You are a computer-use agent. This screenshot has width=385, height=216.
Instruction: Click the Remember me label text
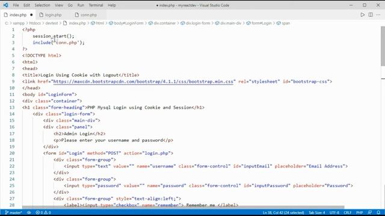200,205
